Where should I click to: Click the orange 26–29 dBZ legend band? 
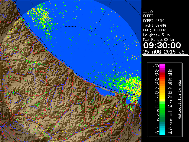pos(162,83)
